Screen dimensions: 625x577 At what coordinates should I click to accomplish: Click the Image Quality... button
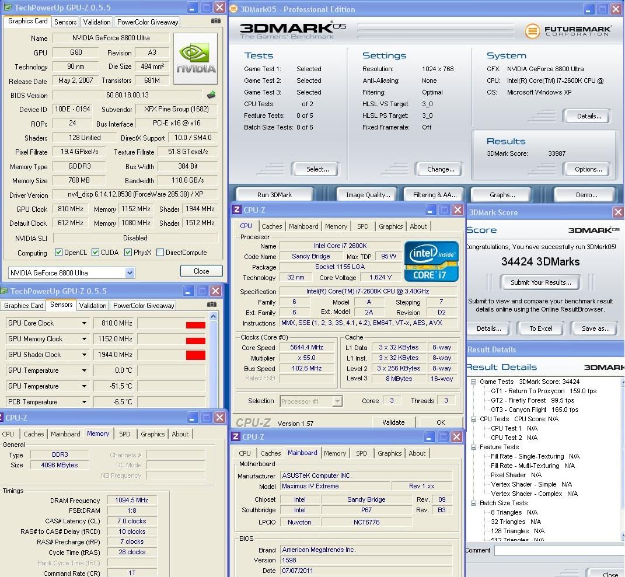(368, 195)
